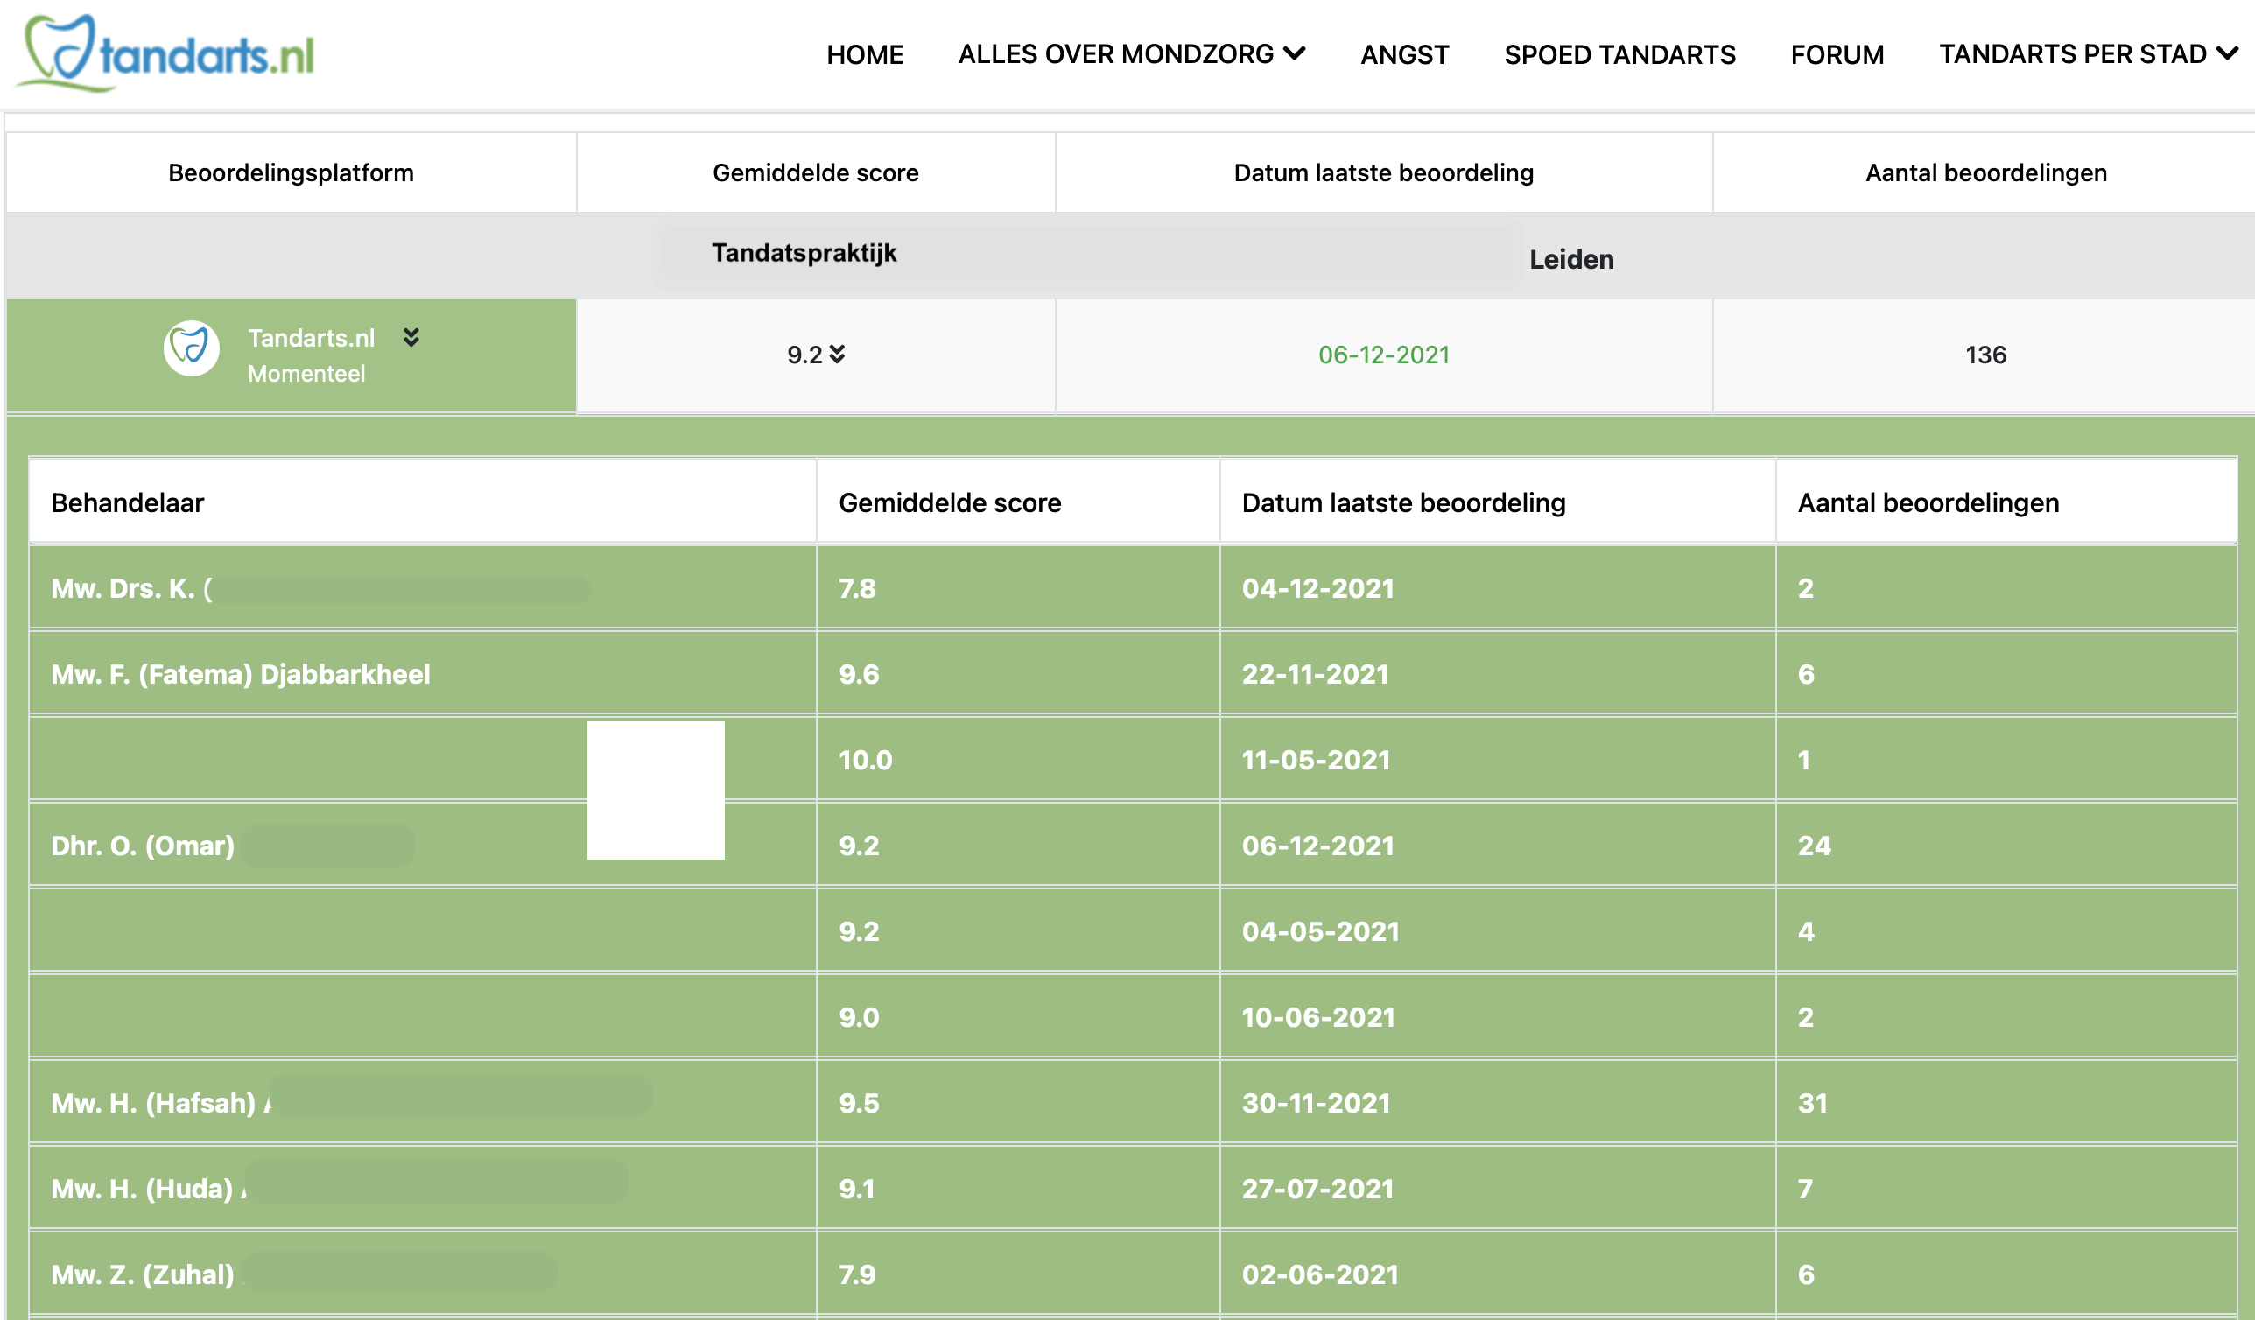Image resolution: width=2255 pixels, height=1320 pixels.
Task: Click the top Aantal beoordelingen header
Action: tap(1985, 172)
